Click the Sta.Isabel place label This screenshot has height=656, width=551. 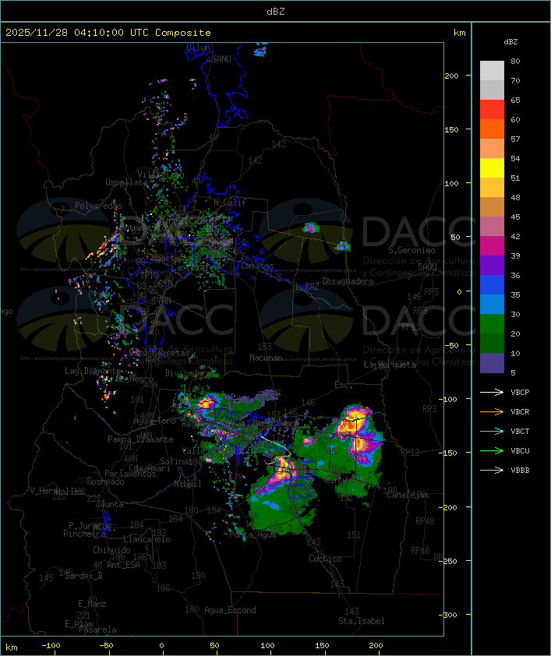coord(362,621)
